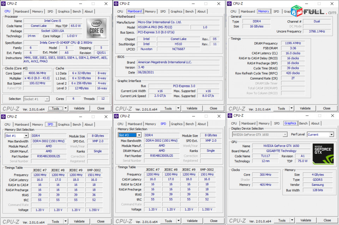The height and width of the screenshot is (225, 339).
Task: Click Validate in the Graphics window
Action: click(306, 220)
